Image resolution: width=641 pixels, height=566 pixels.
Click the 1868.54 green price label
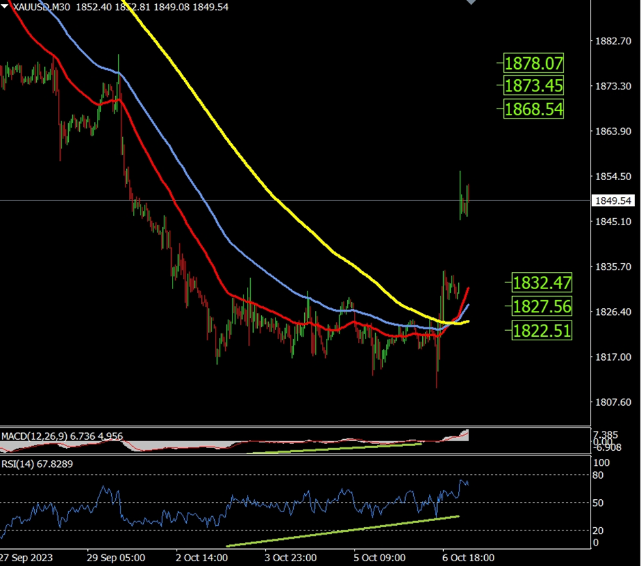(534, 108)
